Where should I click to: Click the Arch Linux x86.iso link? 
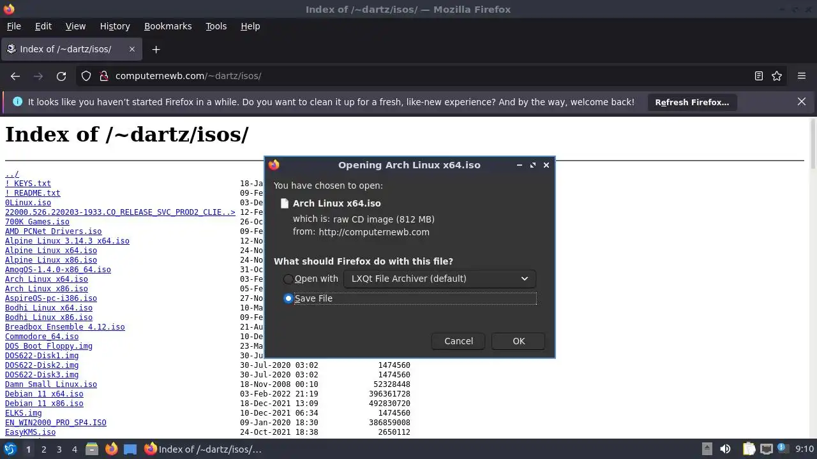click(47, 289)
